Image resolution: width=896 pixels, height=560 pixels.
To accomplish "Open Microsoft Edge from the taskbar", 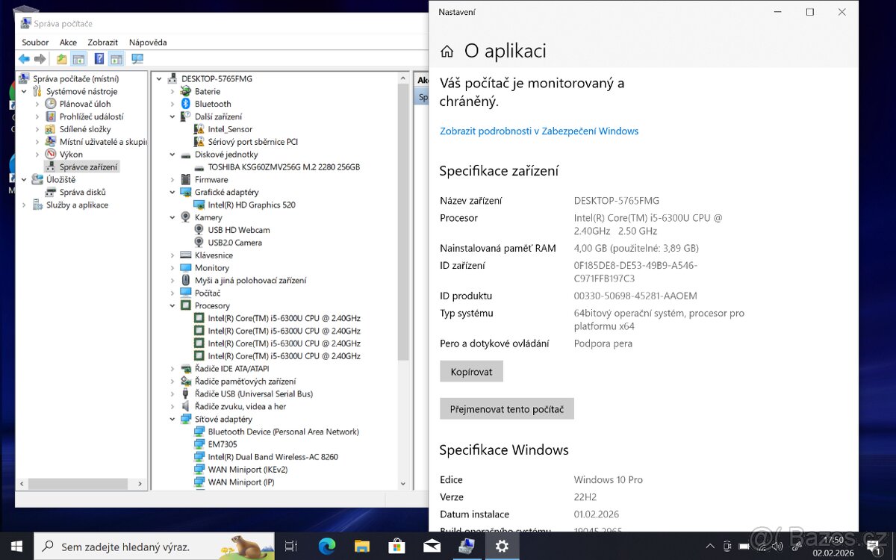I will (x=326, y=547).
